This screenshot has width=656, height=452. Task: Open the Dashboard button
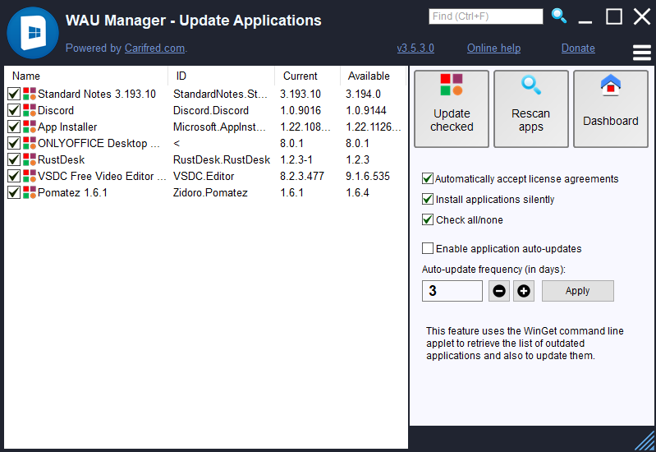pyautogui.click(x=611, y=109)
